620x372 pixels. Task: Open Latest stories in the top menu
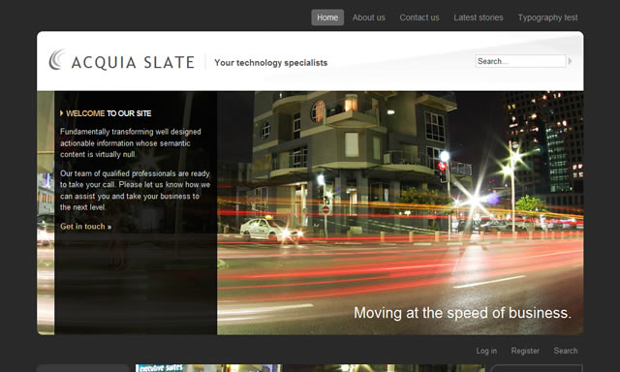[479, 17]
